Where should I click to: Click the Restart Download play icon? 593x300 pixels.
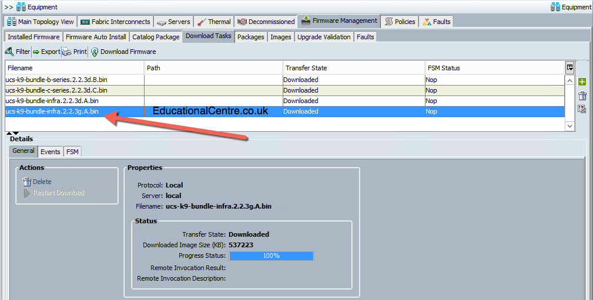point(27,193)
